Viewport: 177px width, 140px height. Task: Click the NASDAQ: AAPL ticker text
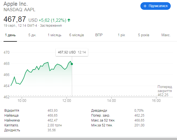pyautogui.click(x=19, y=10)
